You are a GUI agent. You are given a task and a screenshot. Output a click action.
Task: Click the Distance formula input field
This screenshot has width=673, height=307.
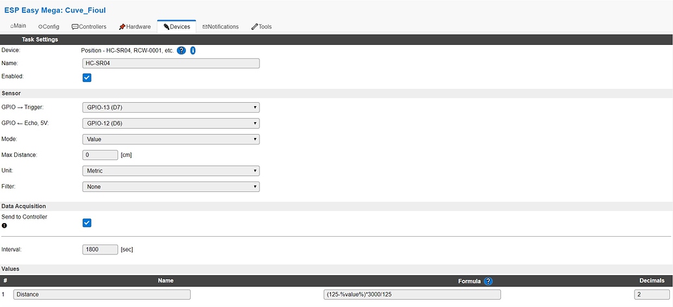412,295
